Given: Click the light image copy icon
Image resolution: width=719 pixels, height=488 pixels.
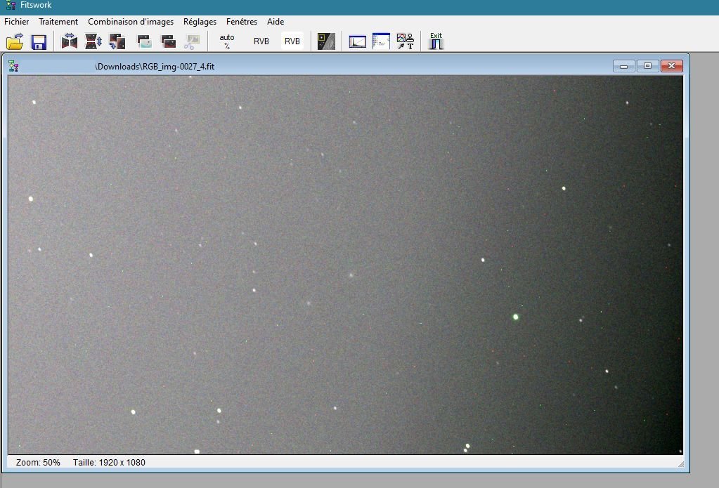Looking at the screenshot, I should tap(145, 41).
